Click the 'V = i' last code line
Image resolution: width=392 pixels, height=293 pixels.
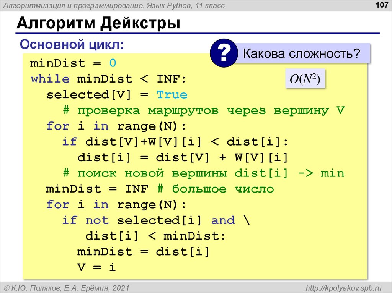[x=96, y=267]
